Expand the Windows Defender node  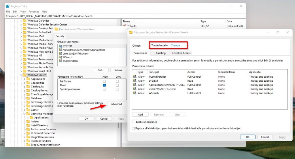(21, 21)
